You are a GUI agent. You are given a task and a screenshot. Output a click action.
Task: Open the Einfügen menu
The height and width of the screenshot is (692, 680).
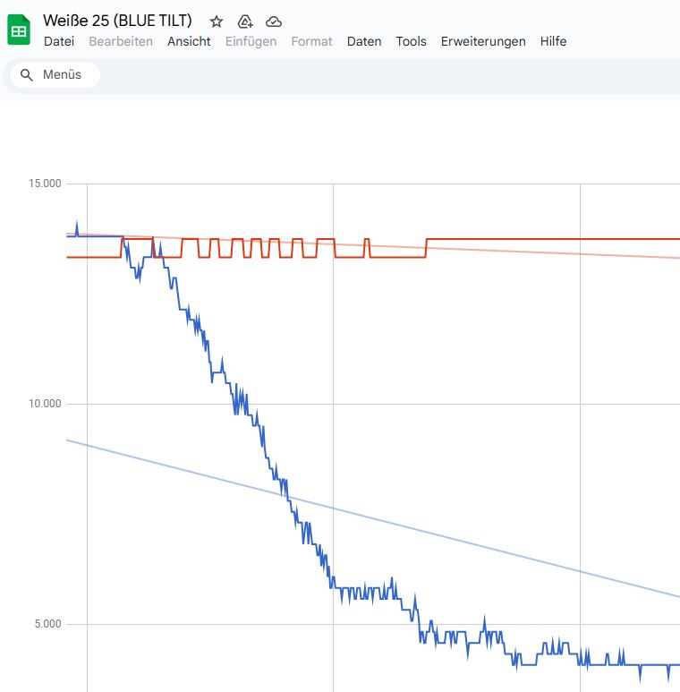[251, 41]
